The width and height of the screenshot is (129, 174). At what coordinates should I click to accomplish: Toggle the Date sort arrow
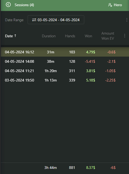[15, 36]
